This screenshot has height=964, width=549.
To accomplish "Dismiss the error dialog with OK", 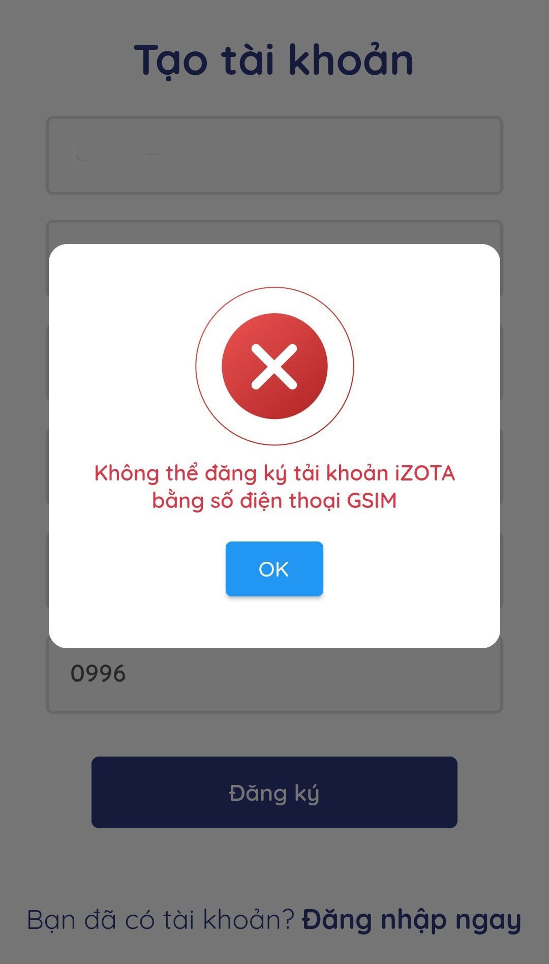I will [x=274, y=568].
